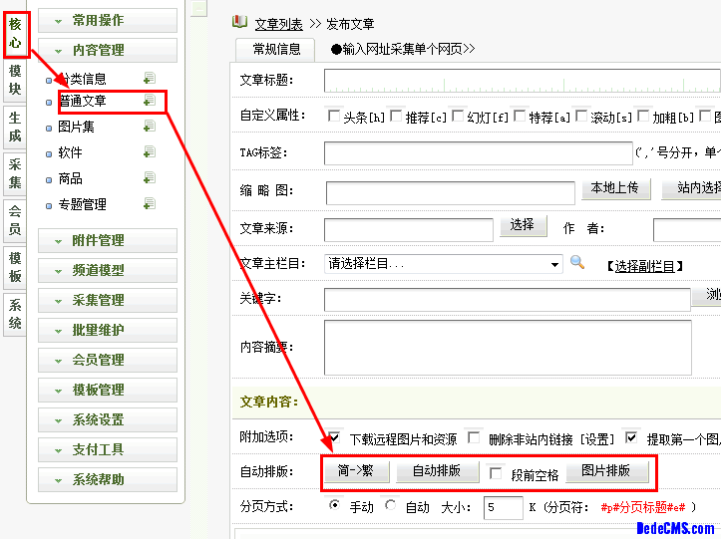Expand the 系统设置 menu group
The width and height of the screenshot is (721, 539).
pyautogui.click(x=108, y=419)
